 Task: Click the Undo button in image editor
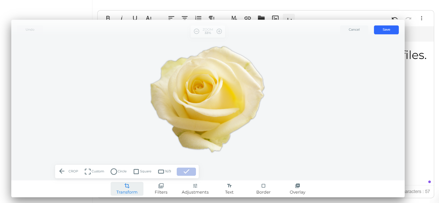30,30
